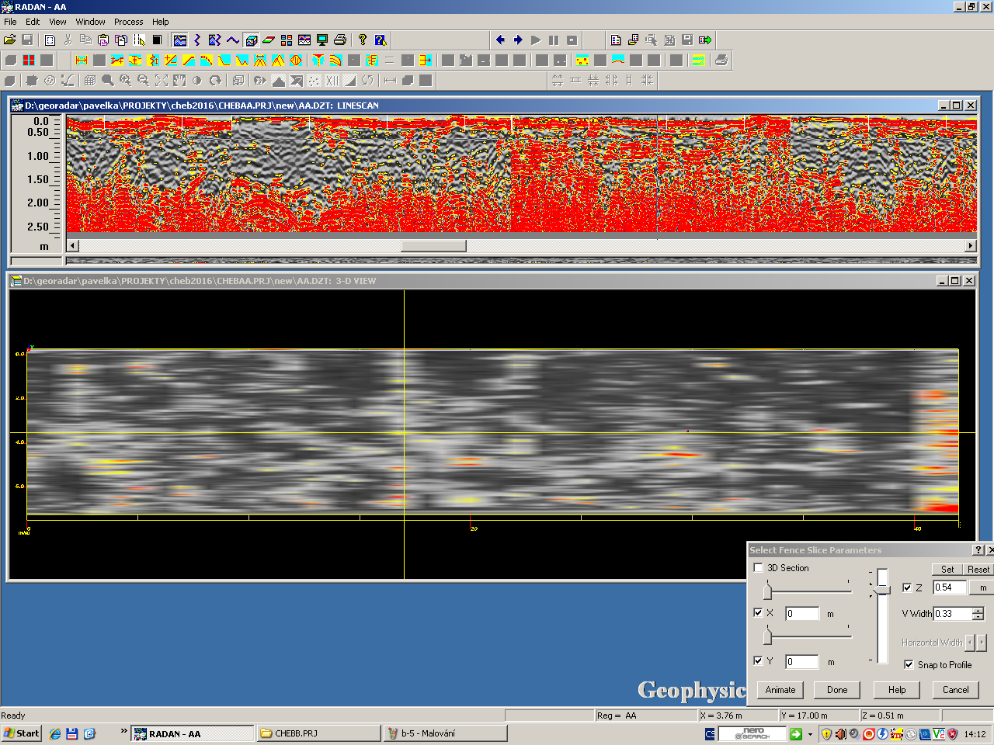Click the V Width spinner up arrow
The image size is (994, 745).
coord(978,610)
